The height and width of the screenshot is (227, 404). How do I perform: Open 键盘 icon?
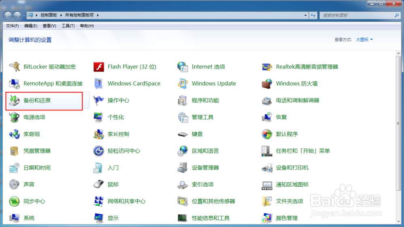[x=183, y=134]
